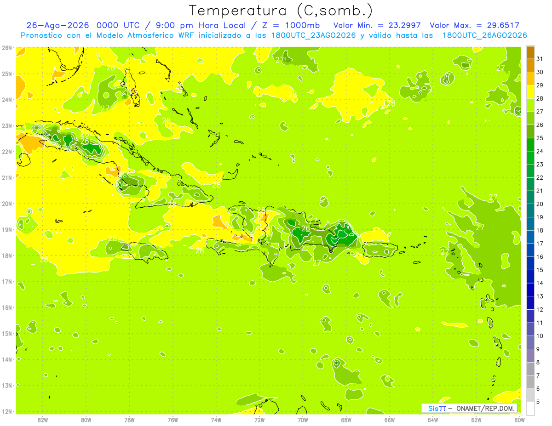Image resolution: width=552 pixels, height=426 pixels.
Task: Pick the color bar segment between 29 and 30
Action: coord(530,79)
